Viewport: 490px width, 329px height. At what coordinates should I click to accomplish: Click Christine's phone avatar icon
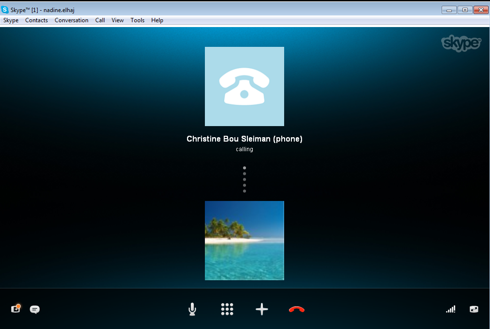point(244,86)
